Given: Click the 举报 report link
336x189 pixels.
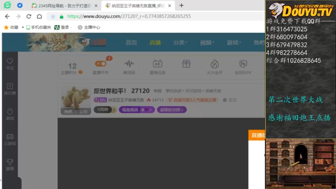Looking at the screenshot, I should point(157,91).
